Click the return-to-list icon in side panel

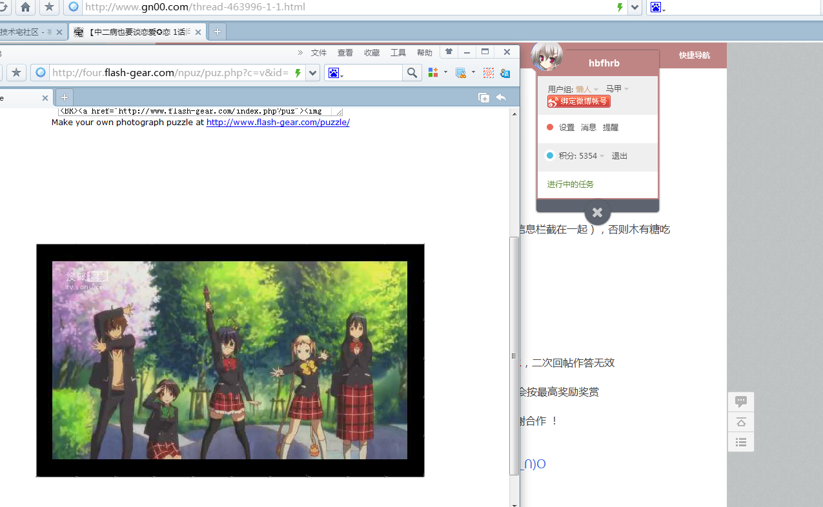pyautogui.click(x=741, y=442)
